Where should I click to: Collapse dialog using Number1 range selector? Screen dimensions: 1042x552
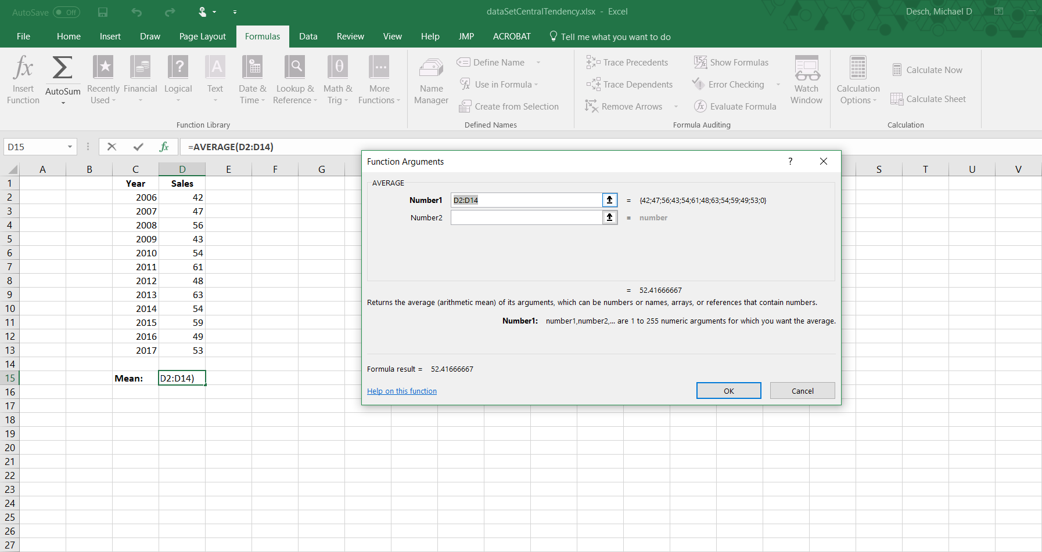point(609,200)
